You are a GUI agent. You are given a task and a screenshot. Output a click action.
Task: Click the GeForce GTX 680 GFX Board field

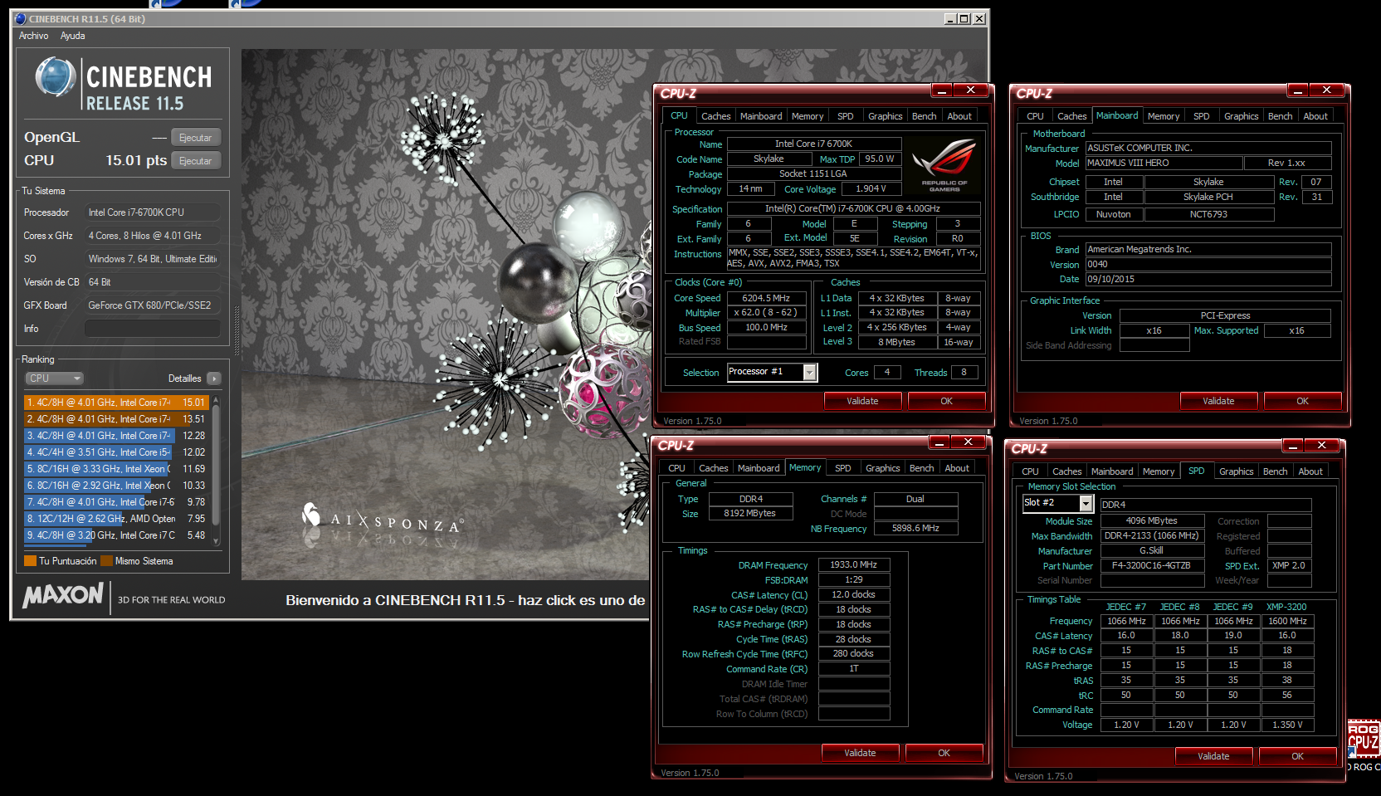click(153, 305)
